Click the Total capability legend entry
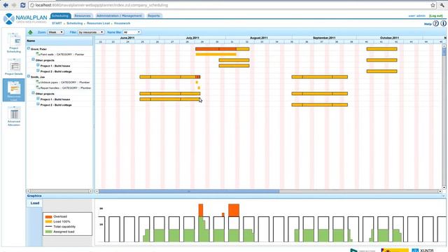The height and width of the screenshot is (252, 448). click(x=60, y=227)
